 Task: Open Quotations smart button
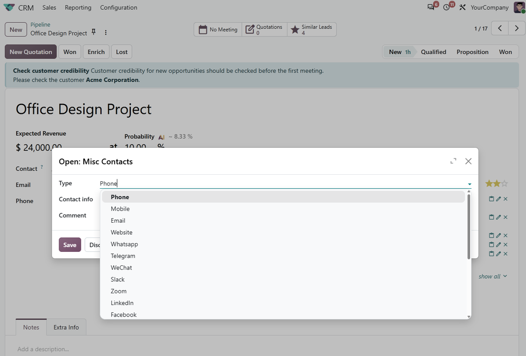[264, 29]
